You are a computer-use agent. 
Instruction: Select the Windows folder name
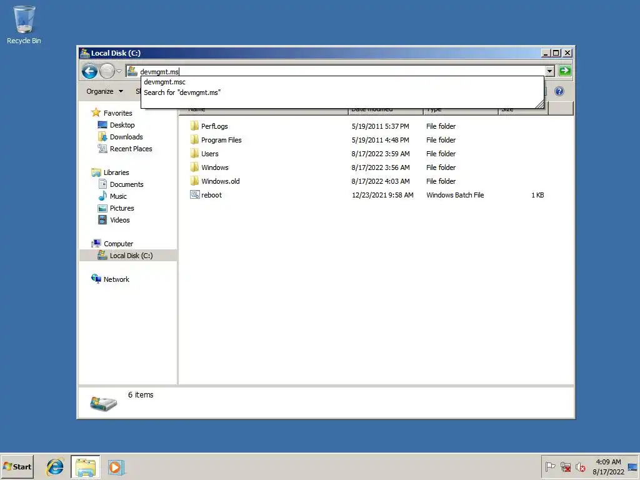(x=215, y=167)
